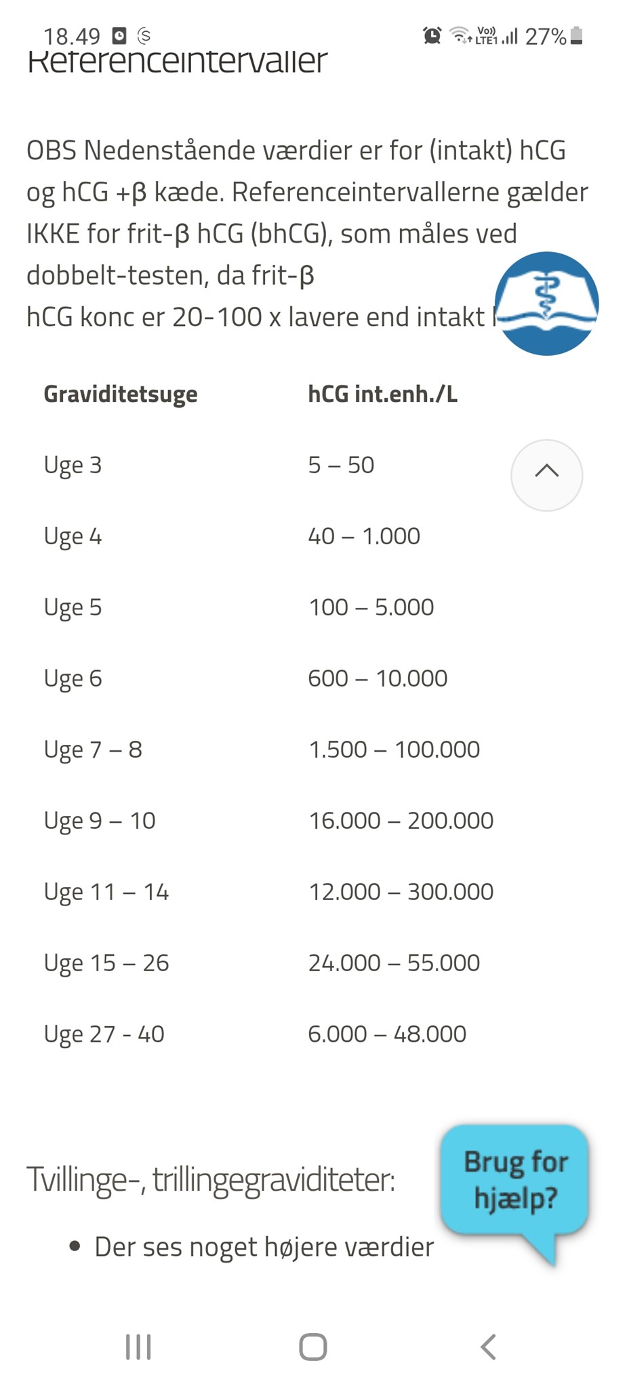Image resolution: width=625 pixels, height=1388 pixels.
Task: Select the 'Uge 3' table row
Action: click(x=73, y=465)
